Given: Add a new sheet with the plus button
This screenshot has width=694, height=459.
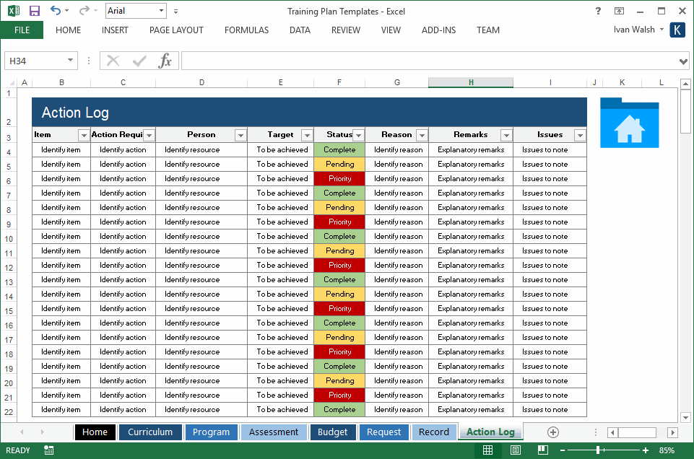Looking at the screenshot, I should coord(552,432).
